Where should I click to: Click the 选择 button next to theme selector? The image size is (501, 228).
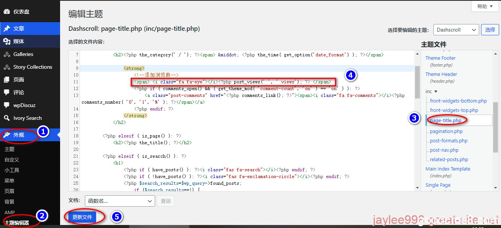point(490,30)
